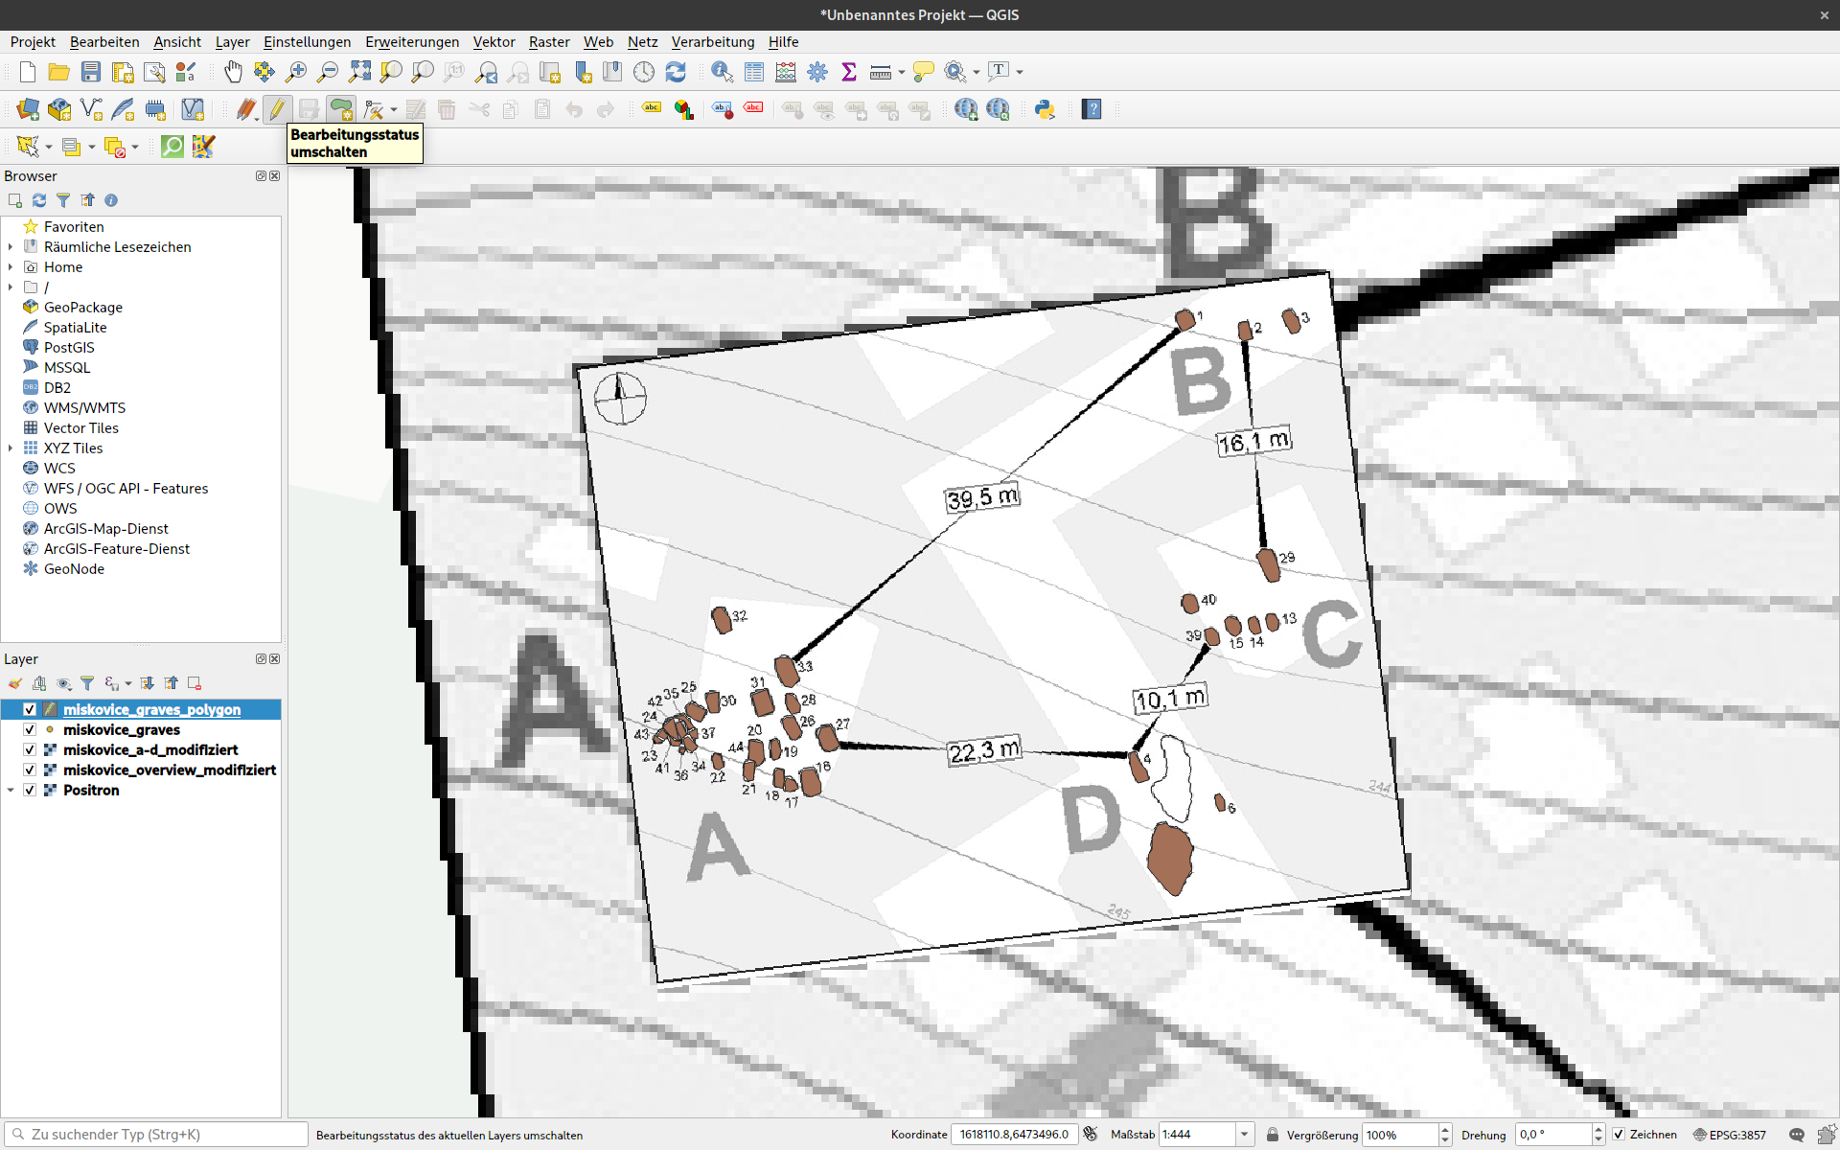Open the Vektor menu
Viewport: 1840px width, 1150px height.
pyautogui.click(x=494, y=42)
